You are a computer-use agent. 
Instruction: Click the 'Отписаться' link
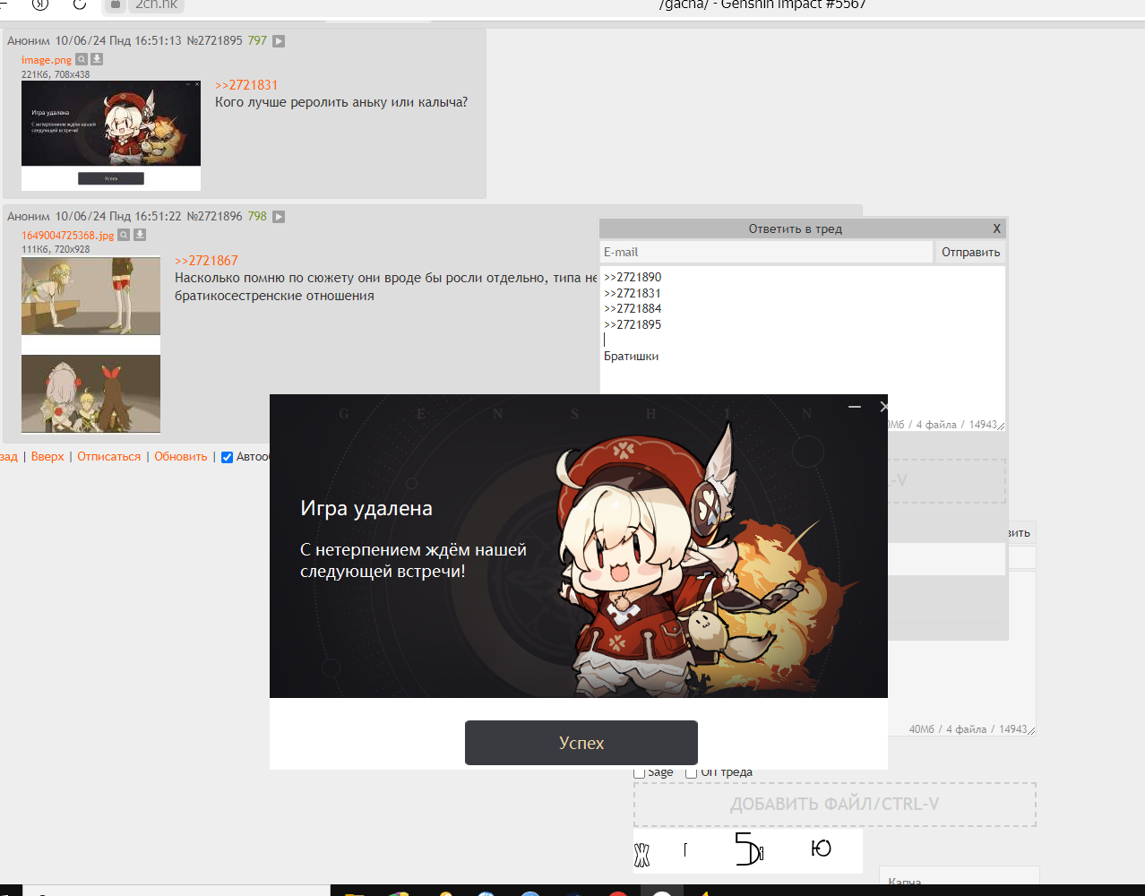click(x=109, y=456)
